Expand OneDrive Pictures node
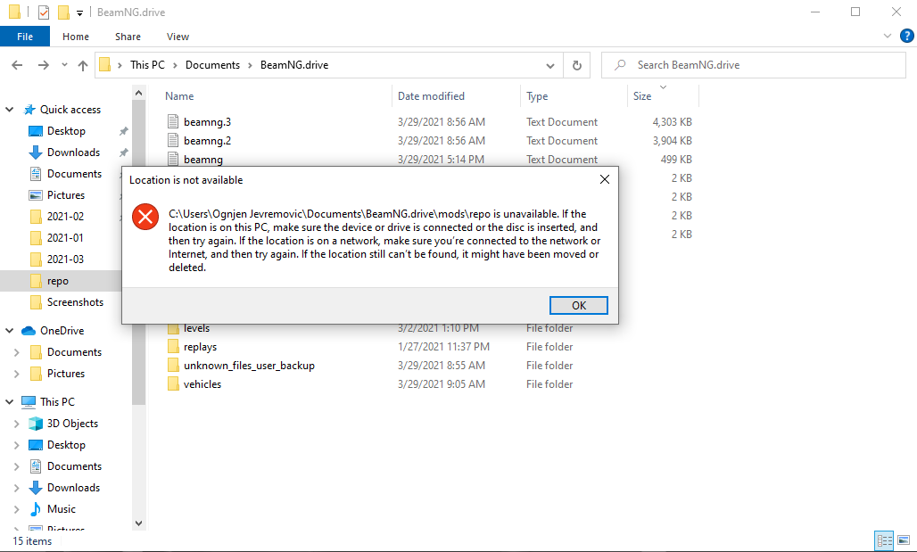 (17, 373)
